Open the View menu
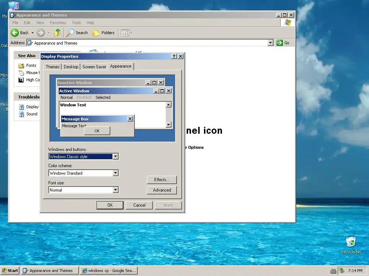This screenshot has width=369, height=276. pos(40,23)
